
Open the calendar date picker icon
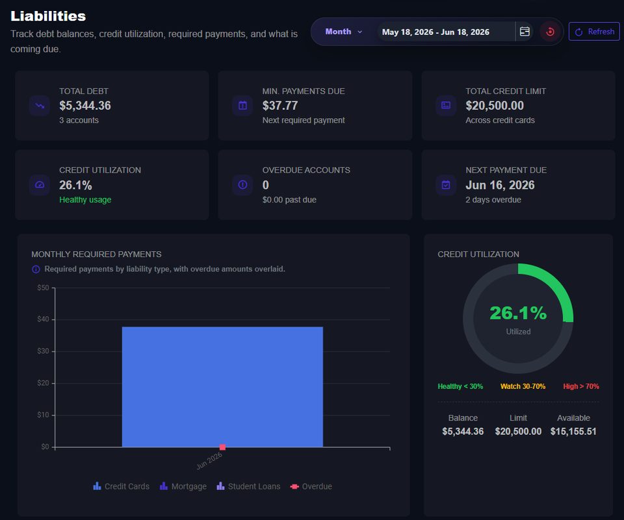[x=525, y=32]
